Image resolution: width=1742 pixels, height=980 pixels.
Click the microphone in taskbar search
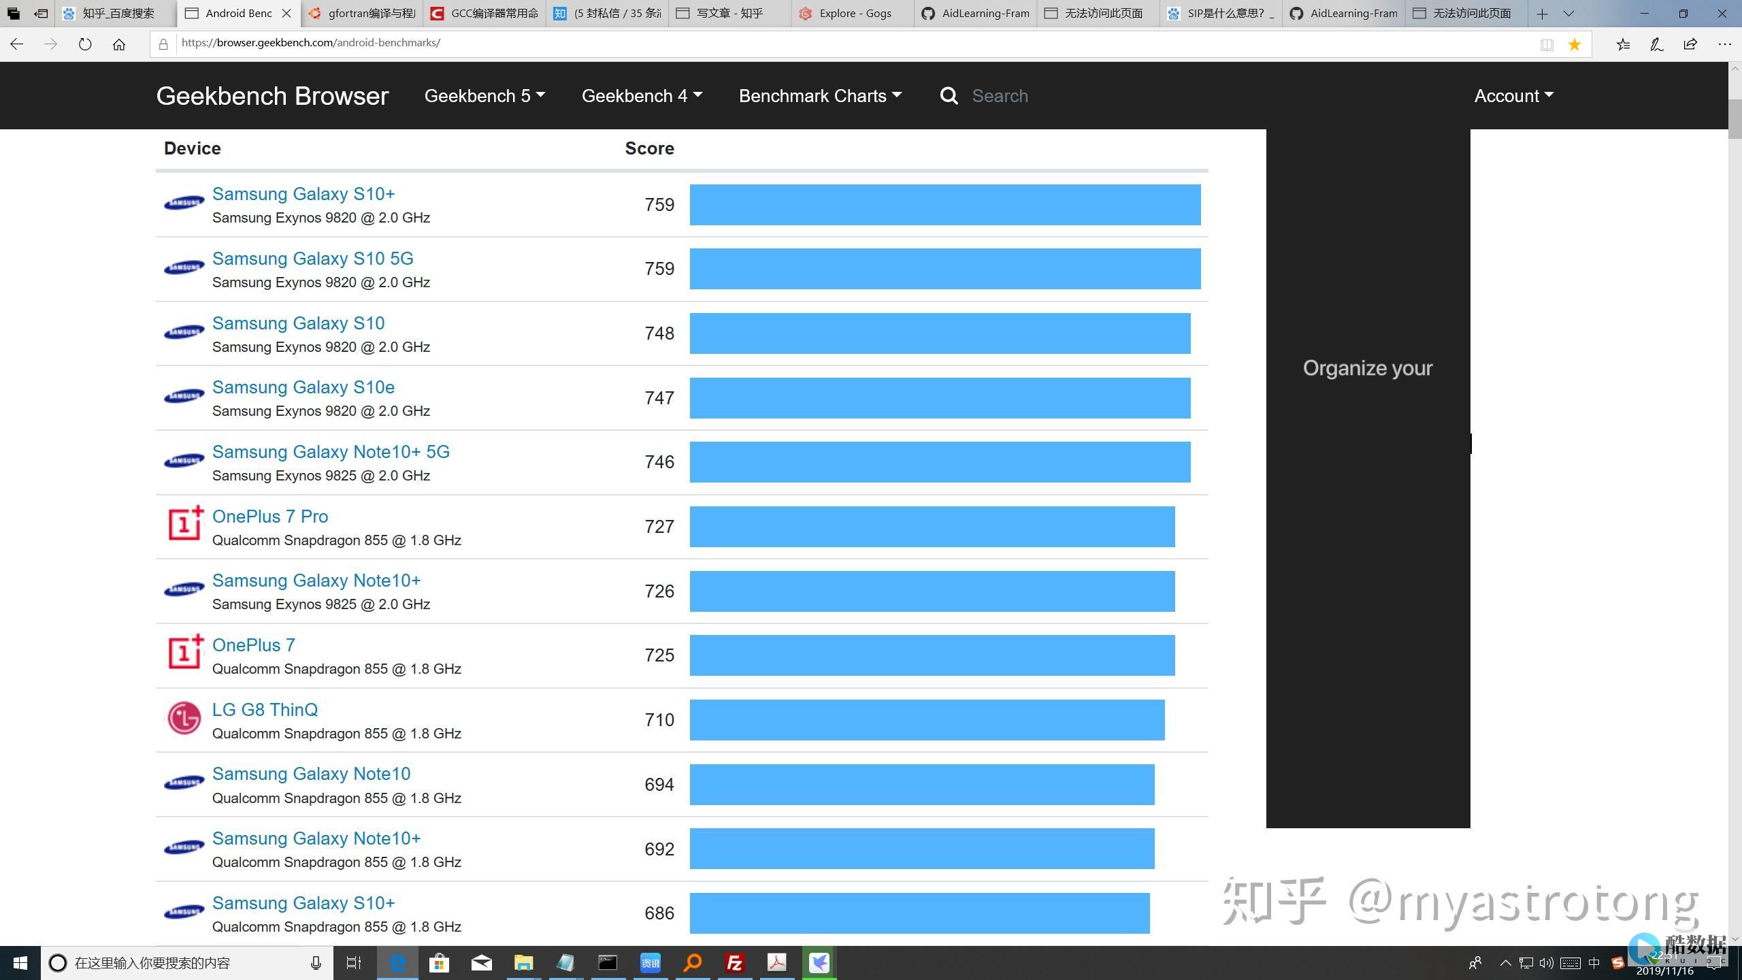coord(316,963)
